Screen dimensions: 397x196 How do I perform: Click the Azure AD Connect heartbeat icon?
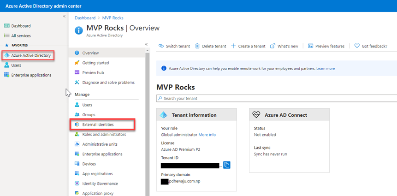(x=256, y=115)
